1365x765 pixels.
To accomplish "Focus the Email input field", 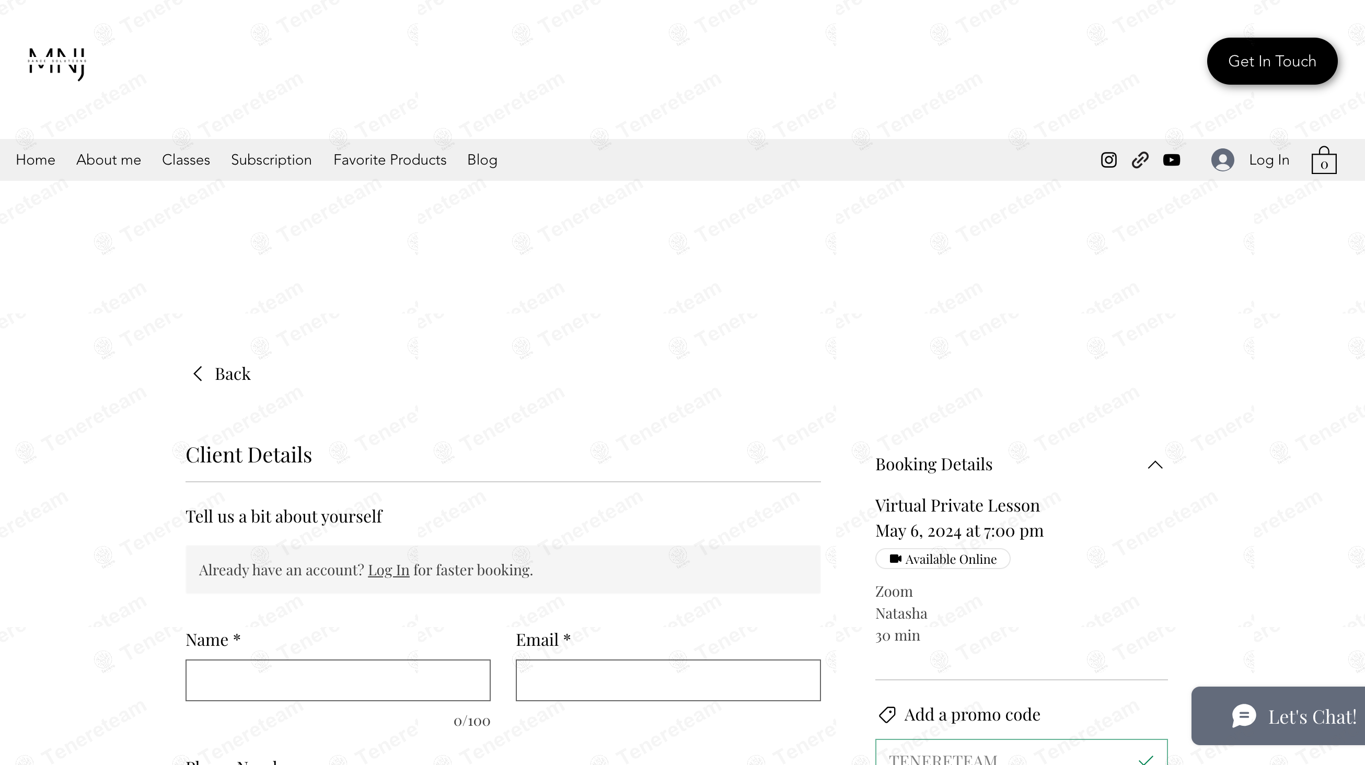I will [668, 680].
